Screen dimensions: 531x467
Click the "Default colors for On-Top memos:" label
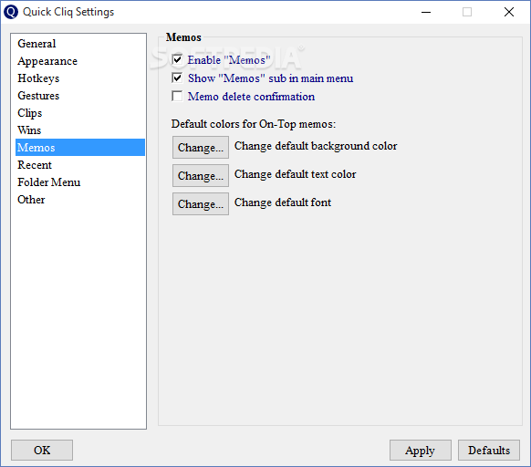coord(254,124)
